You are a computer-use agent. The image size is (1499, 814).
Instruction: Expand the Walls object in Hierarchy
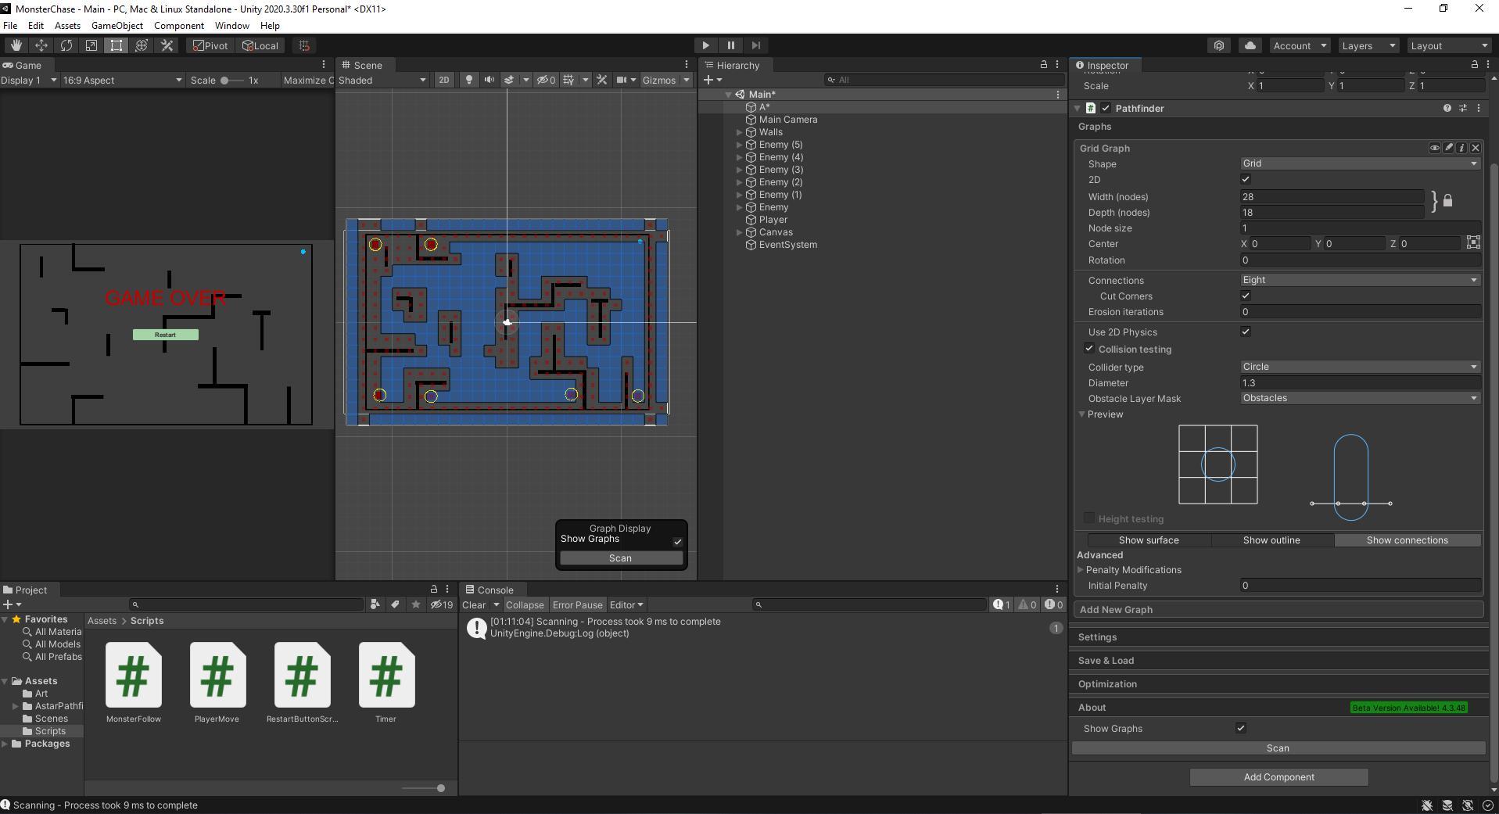click(739, 132)
